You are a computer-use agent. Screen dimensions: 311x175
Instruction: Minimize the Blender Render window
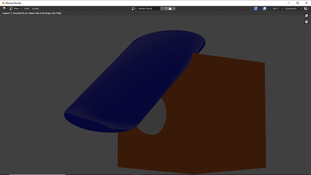tap(289, 3)
